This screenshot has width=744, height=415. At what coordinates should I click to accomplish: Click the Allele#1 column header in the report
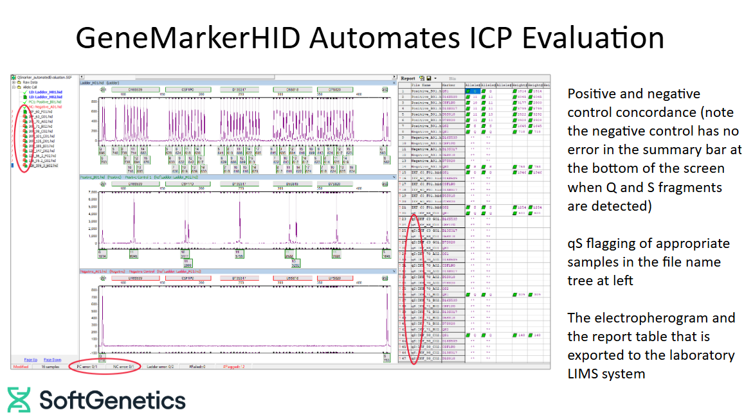(472, 85)
